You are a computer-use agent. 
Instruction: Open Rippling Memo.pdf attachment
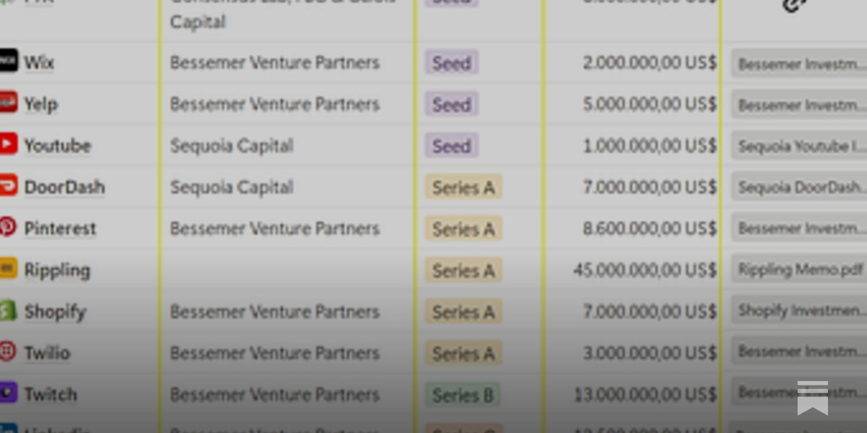tap(797, 270)
